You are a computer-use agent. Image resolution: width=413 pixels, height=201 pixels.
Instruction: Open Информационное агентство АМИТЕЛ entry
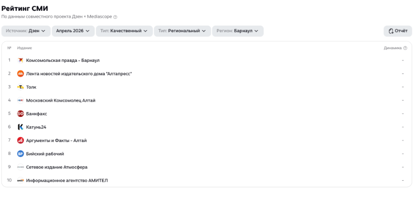click(x=67, y=181)
